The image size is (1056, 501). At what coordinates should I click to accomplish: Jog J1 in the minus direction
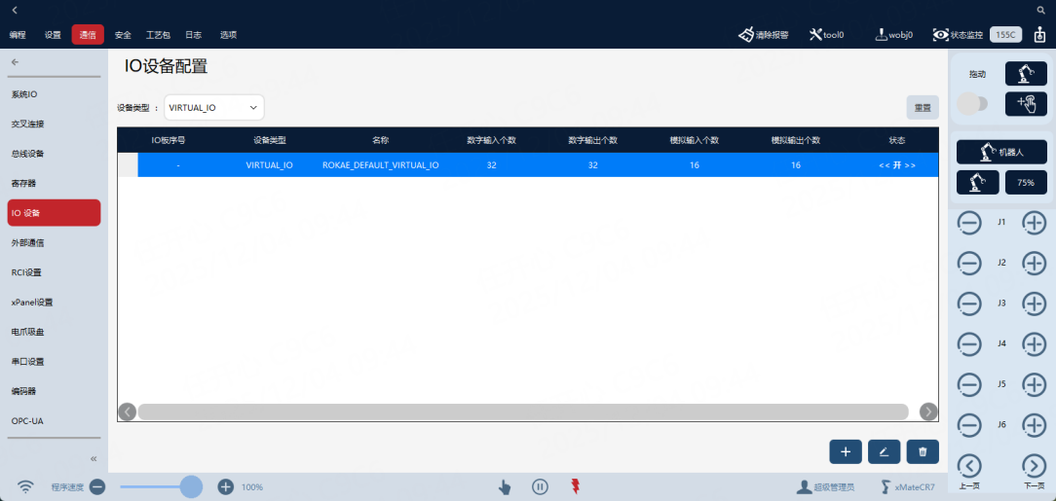coord(969,223)
